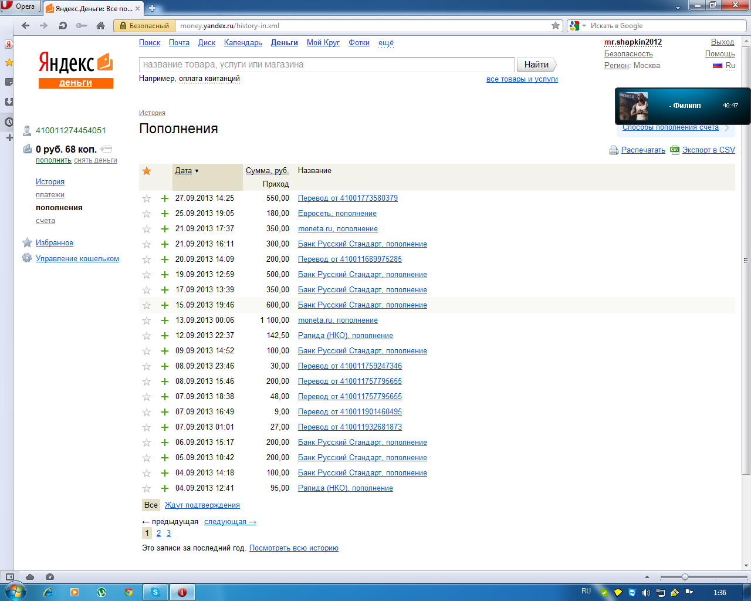Viewport: 751px width, 601px height.
Task: Click the printer icon next to Распечатать
Action: pos(614,150)
